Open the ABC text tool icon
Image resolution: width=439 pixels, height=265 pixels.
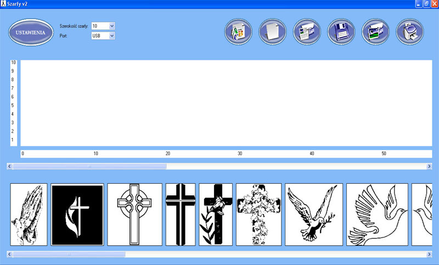[x=238, y=32]
